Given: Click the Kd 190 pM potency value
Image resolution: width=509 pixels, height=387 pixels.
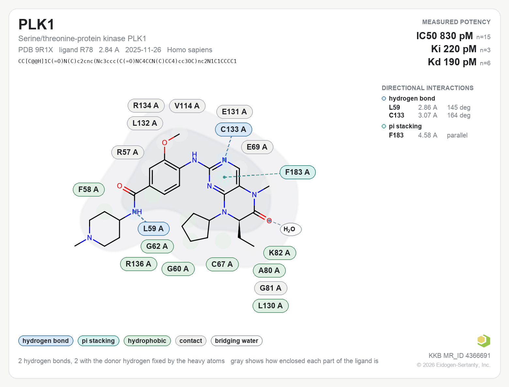Looking at the screenshot, I should (x=452, y=62).
